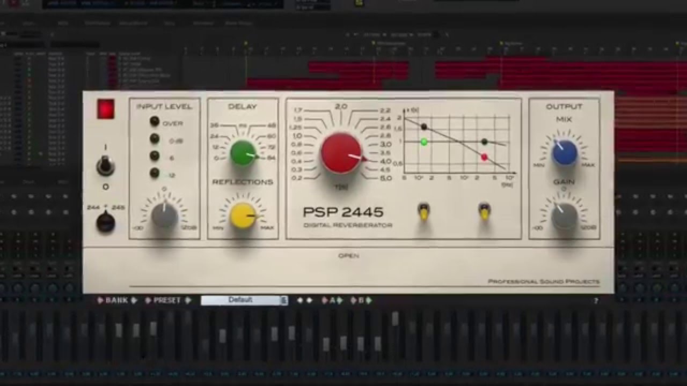This screenshot has width=687, height=386.
Task: Click the next PRESET arrow
Action: (x=188, y=300)
